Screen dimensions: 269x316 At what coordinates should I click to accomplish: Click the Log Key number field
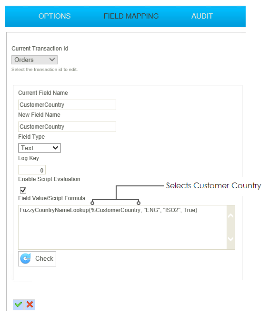click(32, 170)
